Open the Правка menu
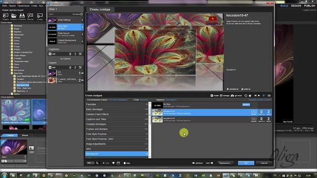This screenshot has width=317, height=178. [x=12, y=6]
